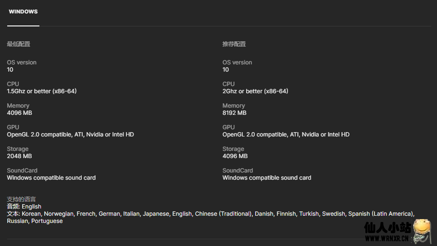Click Portuguese in the language list

pyautogui.click(x=47, y=221)
